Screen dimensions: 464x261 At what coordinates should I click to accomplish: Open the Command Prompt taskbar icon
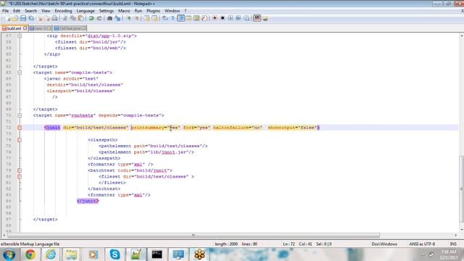tap(157, 254)
